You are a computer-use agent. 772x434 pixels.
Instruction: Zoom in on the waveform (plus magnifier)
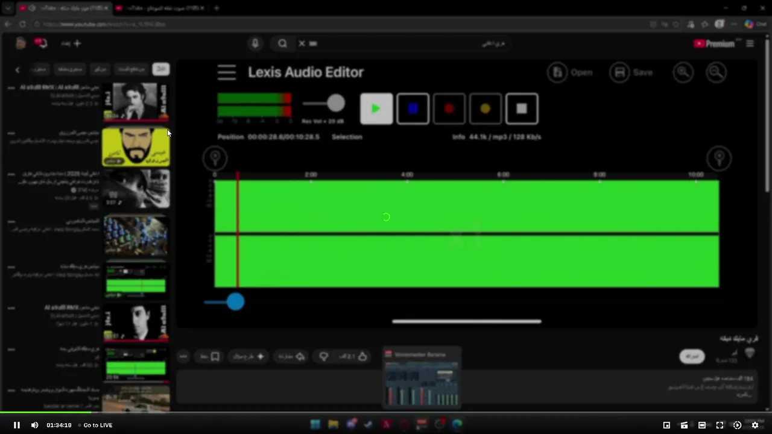(683, 72)
